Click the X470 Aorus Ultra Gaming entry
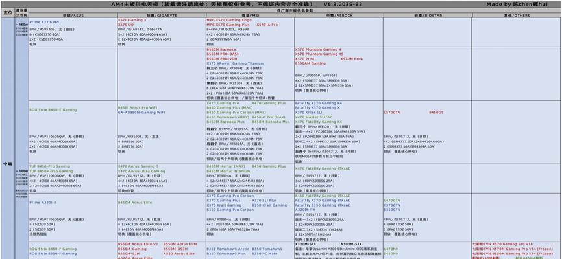Viewport: 562px width, 259px height. [142, 171]
